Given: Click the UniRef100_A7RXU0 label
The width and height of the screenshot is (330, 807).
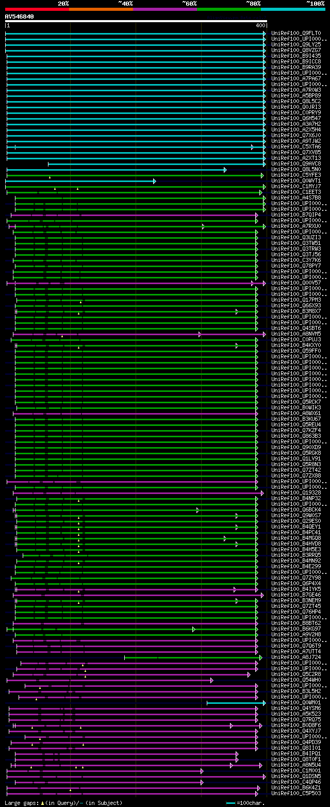Looking at the screenshot, I should click(296, 226).
